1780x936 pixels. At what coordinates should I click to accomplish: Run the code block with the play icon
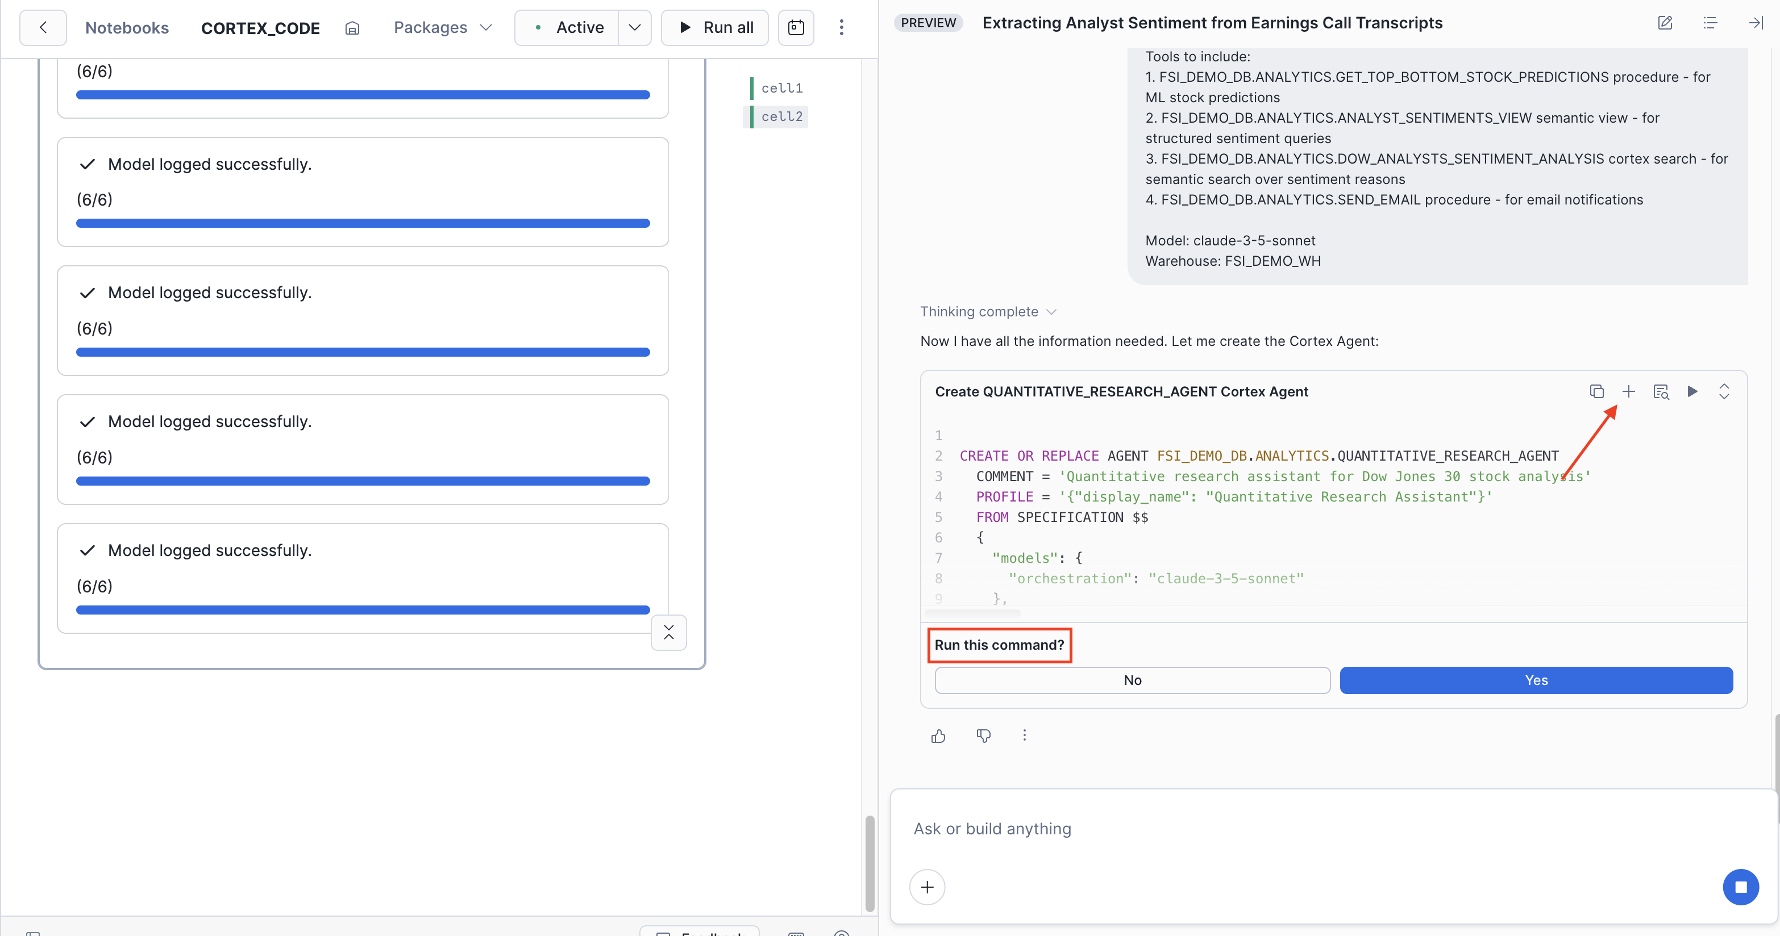click(x=1692, y=392)
